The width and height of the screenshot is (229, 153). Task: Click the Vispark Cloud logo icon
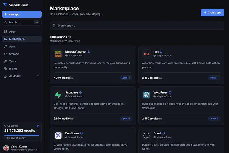(x=5, y=5)
